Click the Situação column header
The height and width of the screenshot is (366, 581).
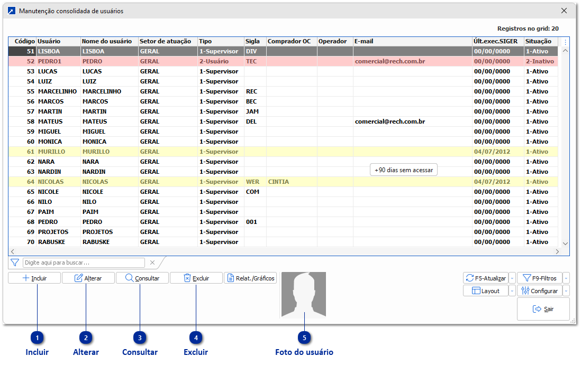coord(540,41)
